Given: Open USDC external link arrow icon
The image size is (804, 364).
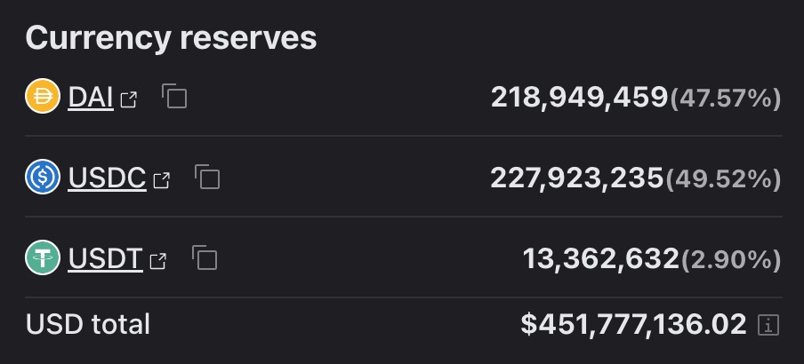Looking at the screenshot, I should click(161, 180).
